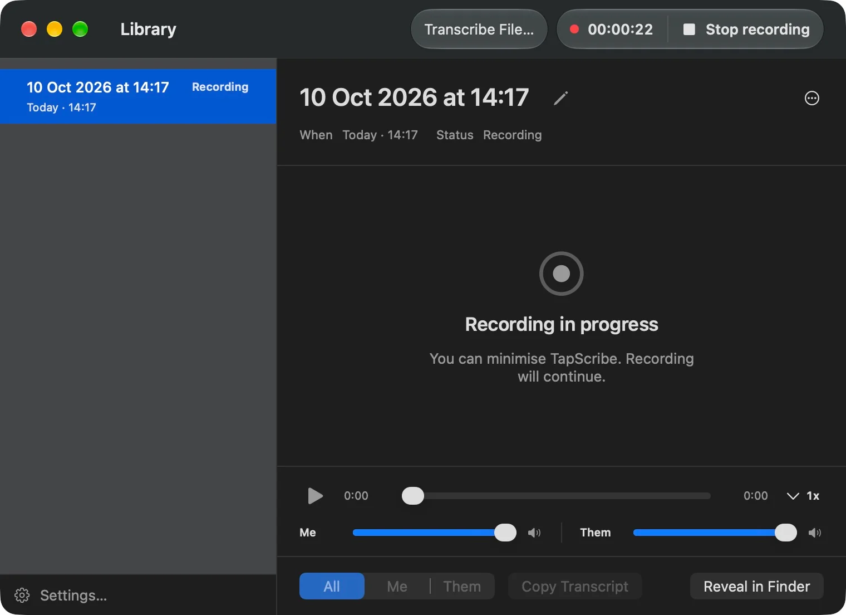Click the pencil icon to rename the recording
846x615 pixels.
[561, 98]
